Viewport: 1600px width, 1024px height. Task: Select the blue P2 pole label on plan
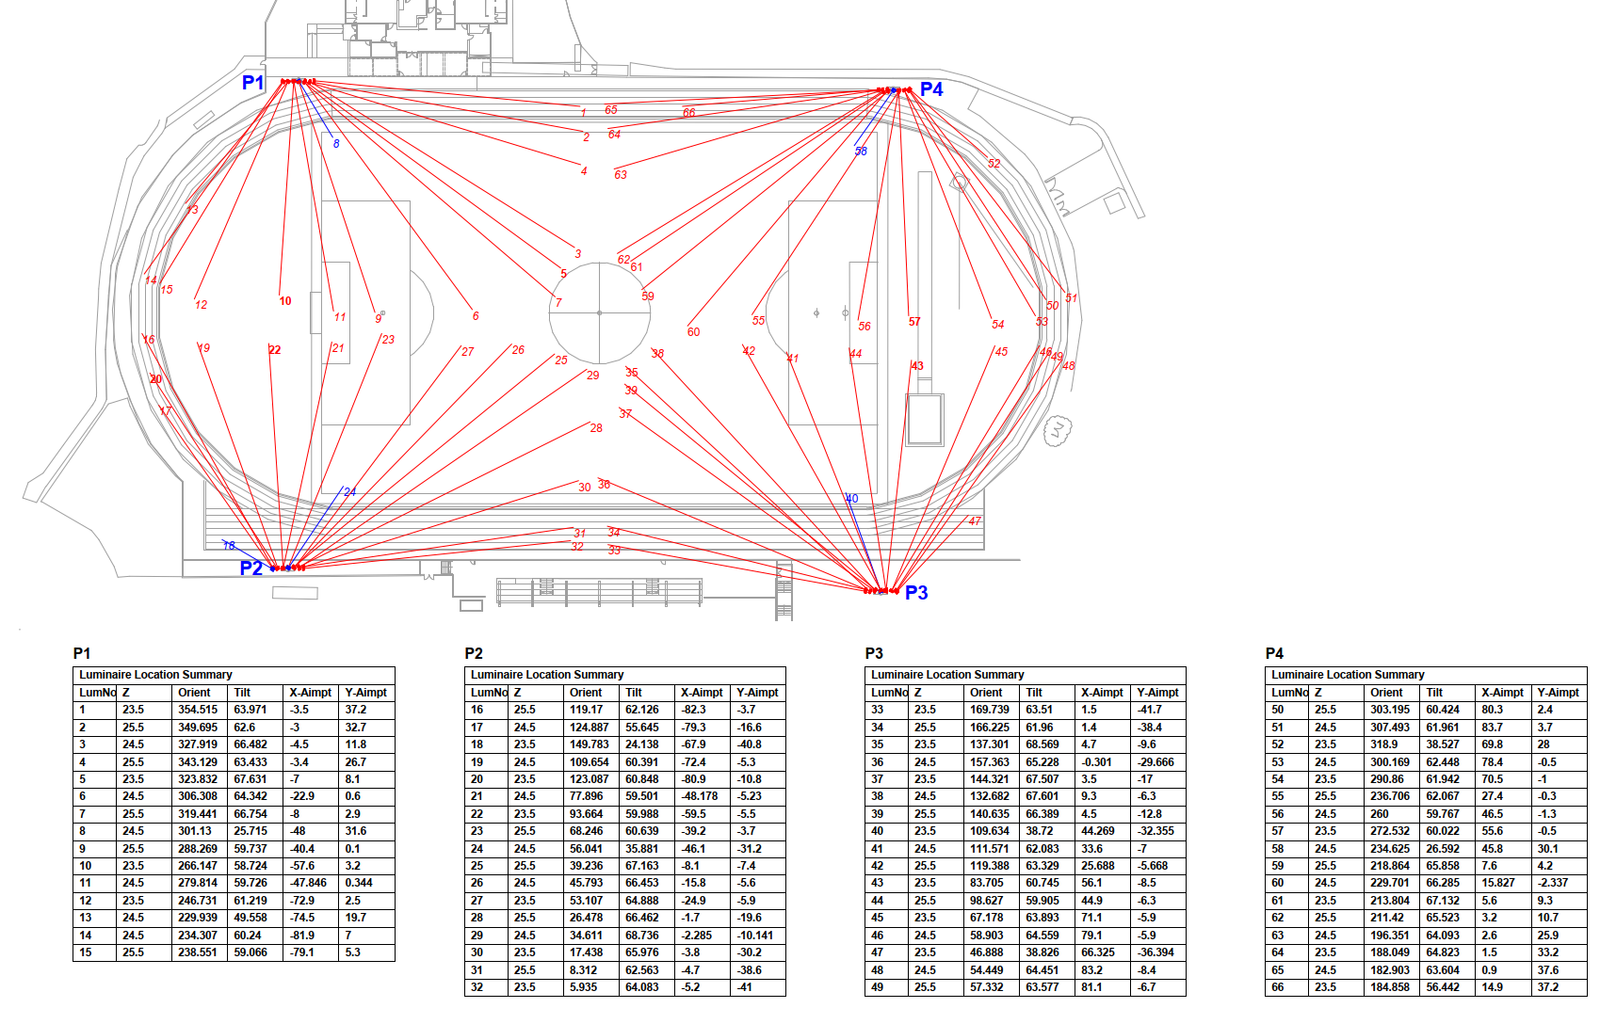(x=251, y=568)
